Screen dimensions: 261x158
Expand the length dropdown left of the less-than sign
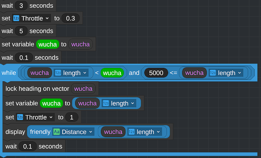click(x=85, y=73)
